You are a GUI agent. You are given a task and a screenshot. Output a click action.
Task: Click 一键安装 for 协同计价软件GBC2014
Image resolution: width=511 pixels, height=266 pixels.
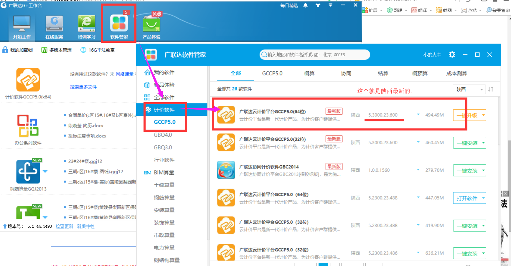point(467,171)
